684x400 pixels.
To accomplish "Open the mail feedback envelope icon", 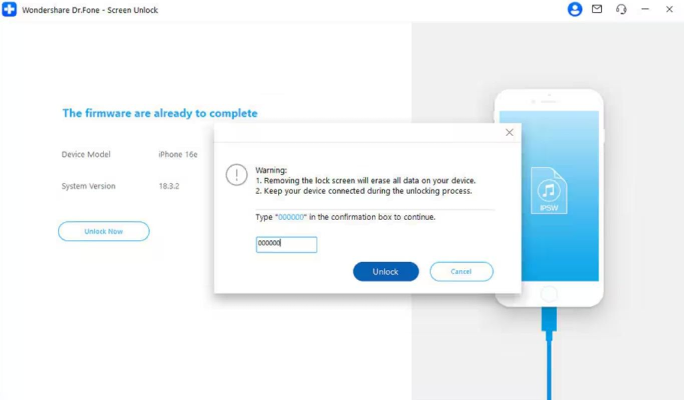I will [x=596, y=9].
